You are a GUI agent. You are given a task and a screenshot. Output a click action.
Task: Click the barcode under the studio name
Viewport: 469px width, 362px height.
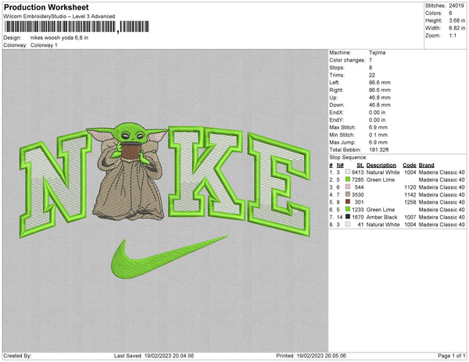[x=77, y=27]
